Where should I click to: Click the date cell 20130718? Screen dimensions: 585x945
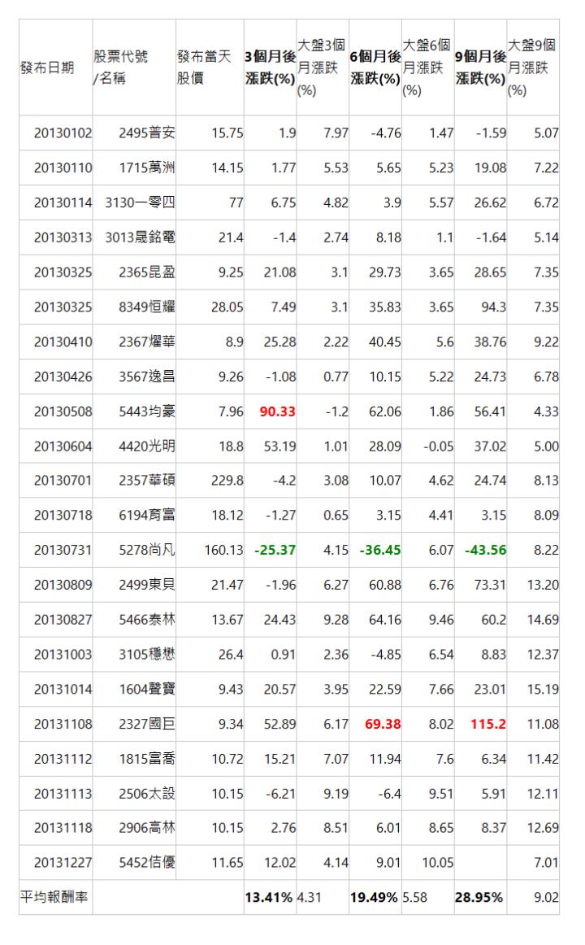[x=63, y=516]
